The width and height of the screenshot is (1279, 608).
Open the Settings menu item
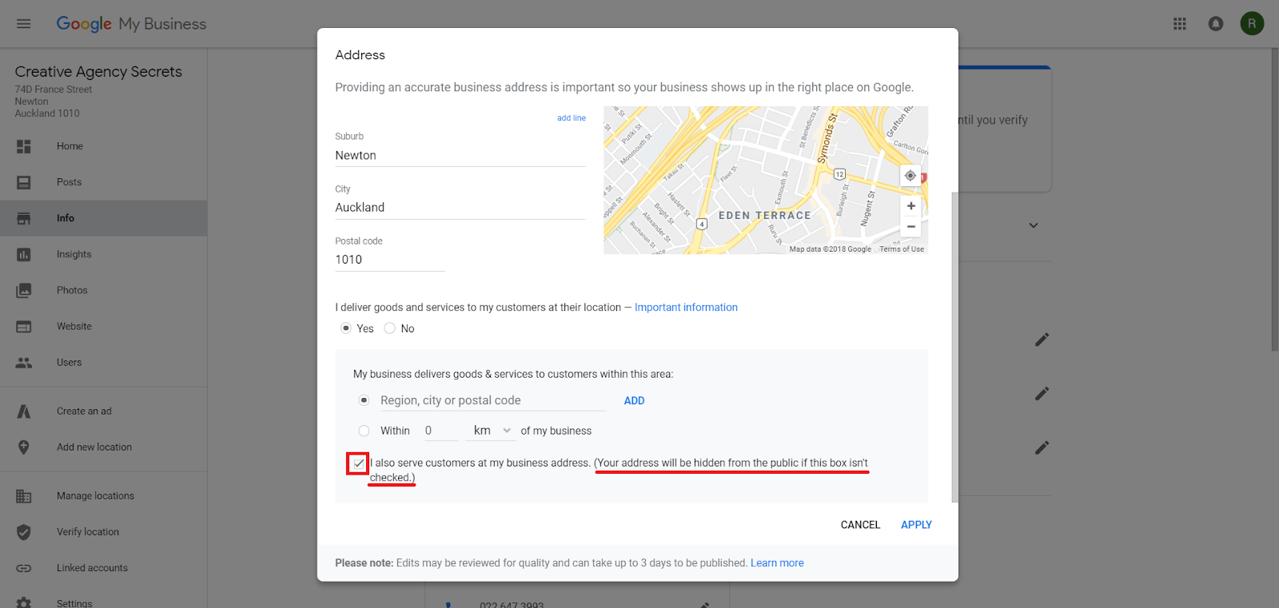pyautogui.click(x=24, y=602)
